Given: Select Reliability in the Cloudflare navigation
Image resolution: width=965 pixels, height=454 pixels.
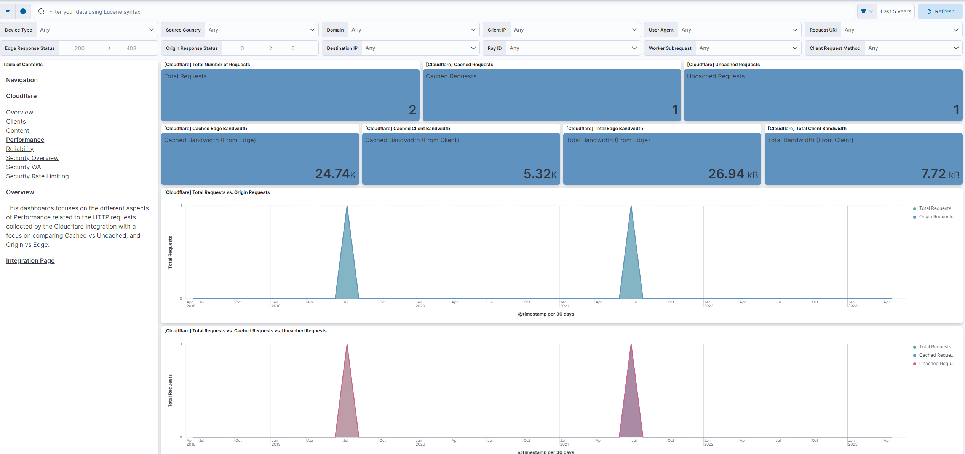Looking at the screenshot, I should [19, 149].
